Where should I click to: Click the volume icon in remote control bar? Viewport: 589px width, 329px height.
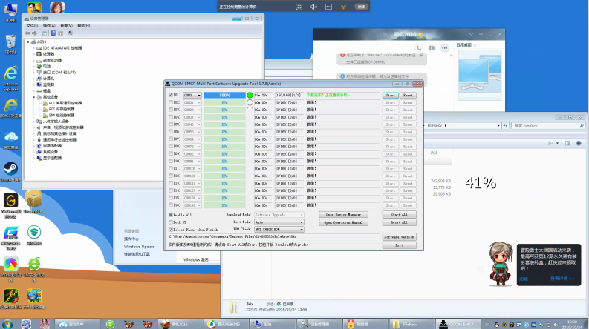(313, 7)
